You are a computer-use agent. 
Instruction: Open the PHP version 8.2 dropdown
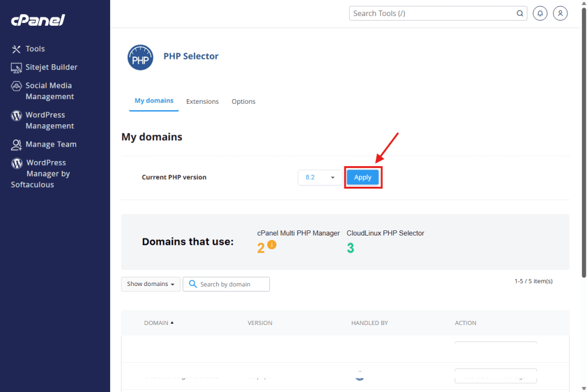coord(320,178)
